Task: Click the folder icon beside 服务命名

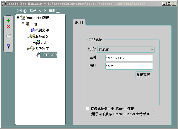Action: pos(33,36)
